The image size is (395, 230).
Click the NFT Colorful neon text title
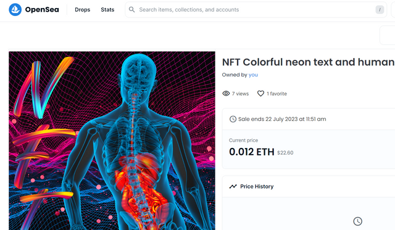309,62
